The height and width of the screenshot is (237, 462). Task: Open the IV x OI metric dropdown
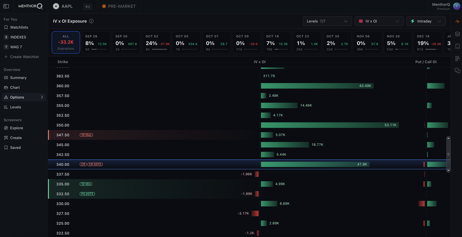coord(379,21)
